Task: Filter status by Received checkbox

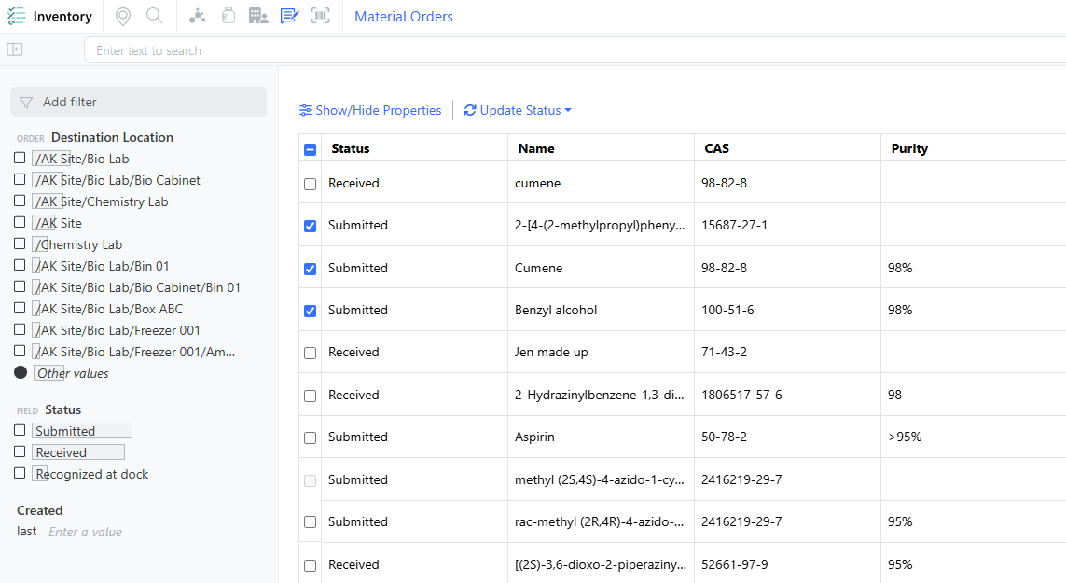Action: click(x=20, y=451)
